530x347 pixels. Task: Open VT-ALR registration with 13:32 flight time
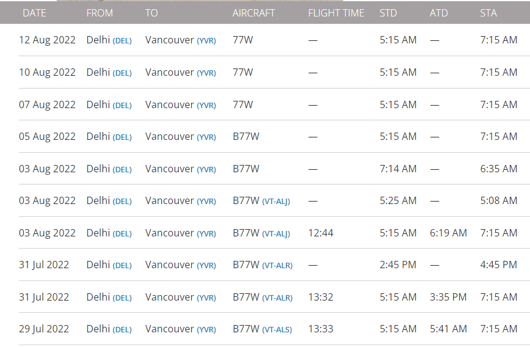pyautogui.click(x=277, y=298)
